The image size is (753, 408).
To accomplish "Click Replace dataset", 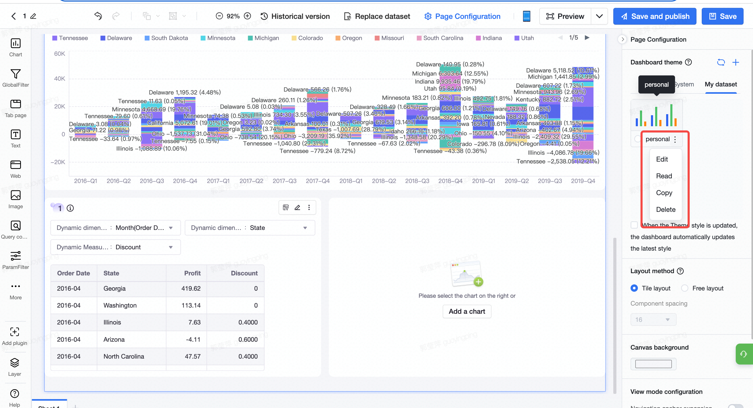I will [x=377, y=16].
